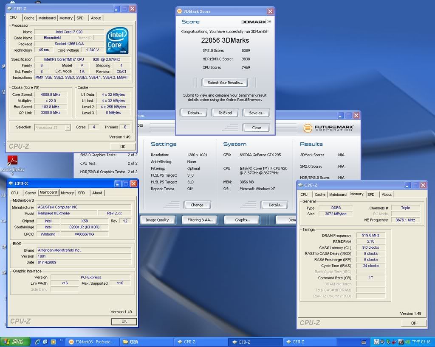This screenshot has height=347, width=435.
Task: Select the core speed value '4009.9 MHz'
Action: pyautogui.click(x=51, y=94)
